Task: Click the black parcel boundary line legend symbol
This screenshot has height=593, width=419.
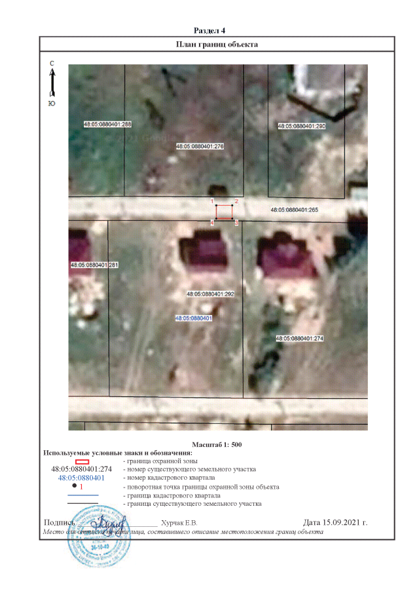Action: pyautogui.click(x=82, y=504)
